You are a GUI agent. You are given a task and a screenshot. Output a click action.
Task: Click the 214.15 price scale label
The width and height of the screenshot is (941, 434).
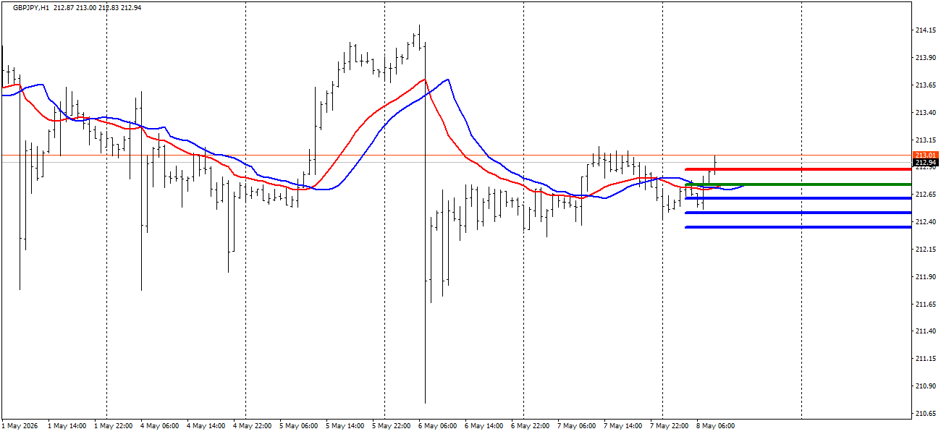[925, 30]
